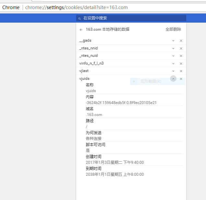Click 全部删除 to remove all data
The image size is (206, 200).
173,29
